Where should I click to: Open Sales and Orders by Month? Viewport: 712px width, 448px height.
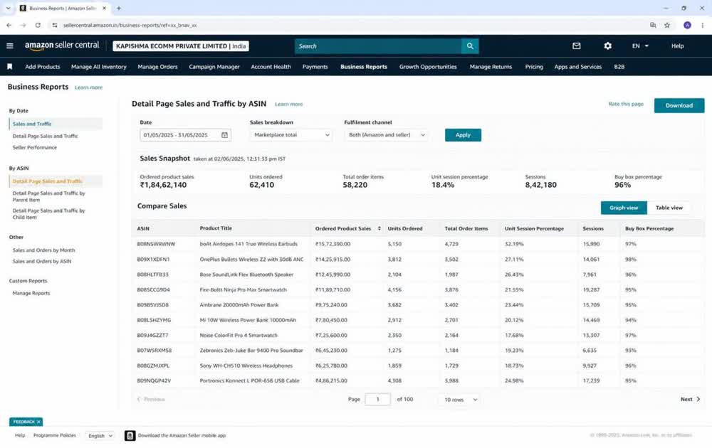(x=43, y=250)
